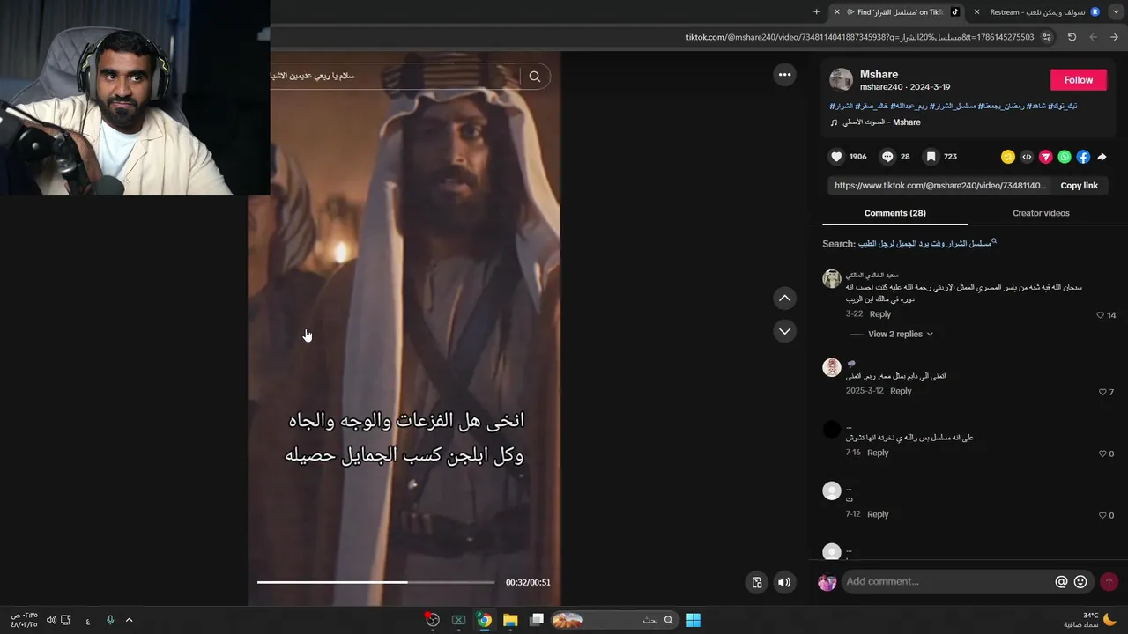This screenshot has width=1128, height=634.
Task: Open comments via the speech bubble icon
Action: [x=887, y=157]
